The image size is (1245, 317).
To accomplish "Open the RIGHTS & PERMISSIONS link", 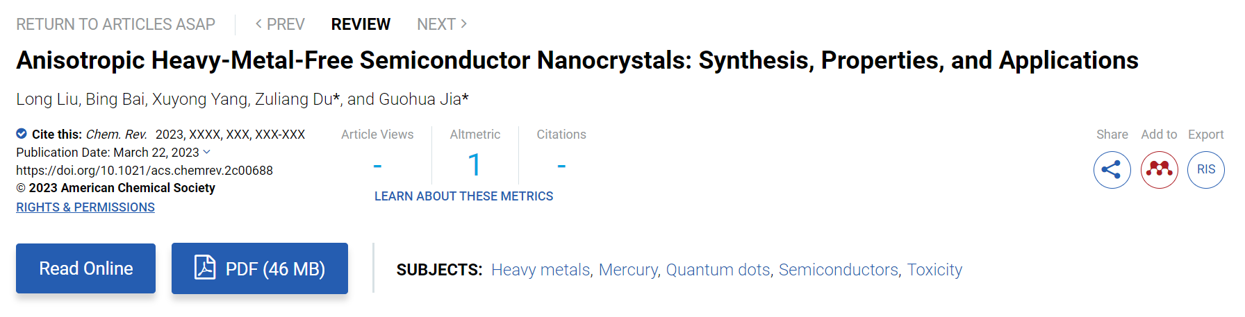I will coord(85,207).
